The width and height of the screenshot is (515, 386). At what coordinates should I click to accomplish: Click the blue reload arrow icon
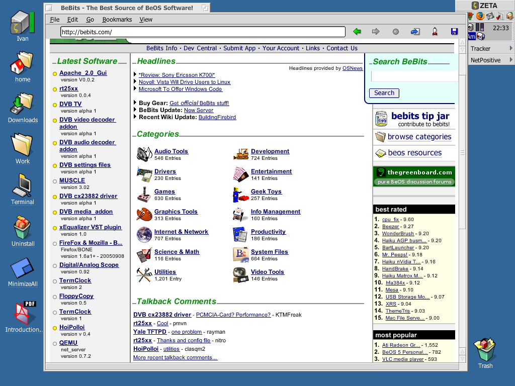[415, 32]
